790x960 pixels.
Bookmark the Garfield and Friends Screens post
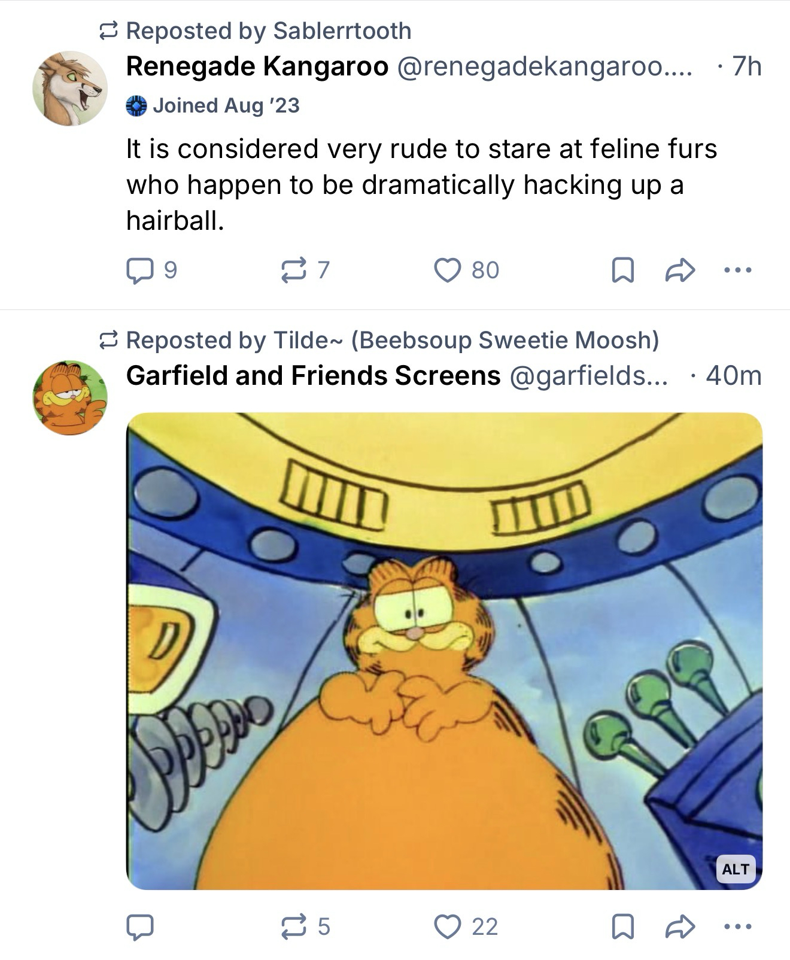coord(622,926)
